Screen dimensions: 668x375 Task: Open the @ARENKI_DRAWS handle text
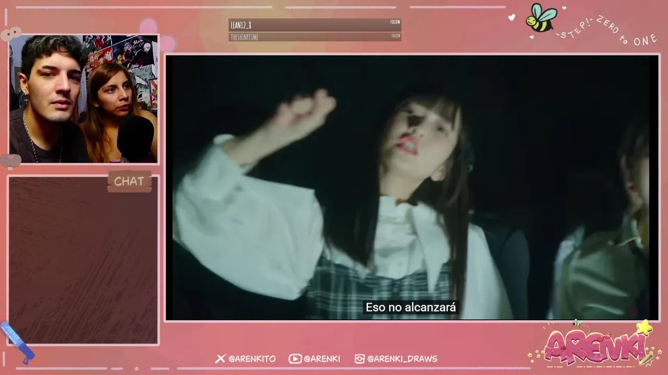pyautogui.click(x=402, y=359)
